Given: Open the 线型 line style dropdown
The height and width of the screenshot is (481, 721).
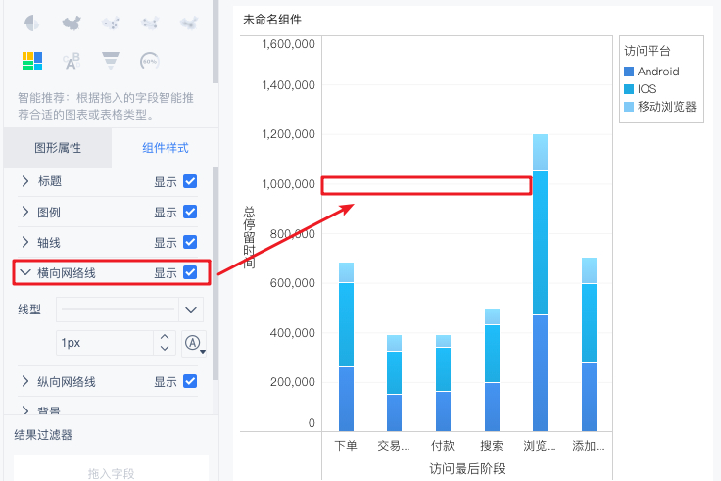Looking at the screenshot, I should 129,310.
